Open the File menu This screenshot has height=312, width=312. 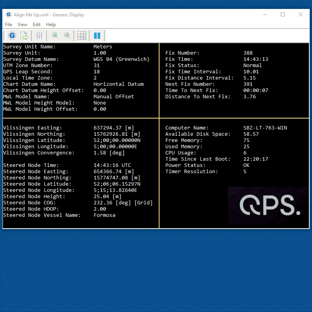(8, 24)
